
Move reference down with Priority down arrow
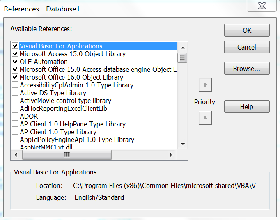[205, 118]
